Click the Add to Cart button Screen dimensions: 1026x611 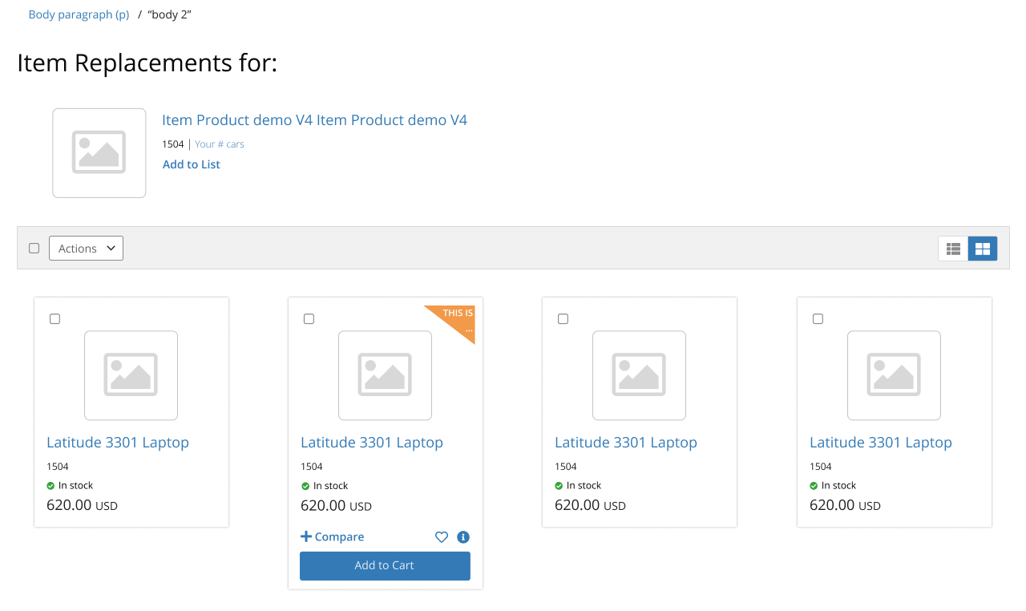click(x=385, y=565)
